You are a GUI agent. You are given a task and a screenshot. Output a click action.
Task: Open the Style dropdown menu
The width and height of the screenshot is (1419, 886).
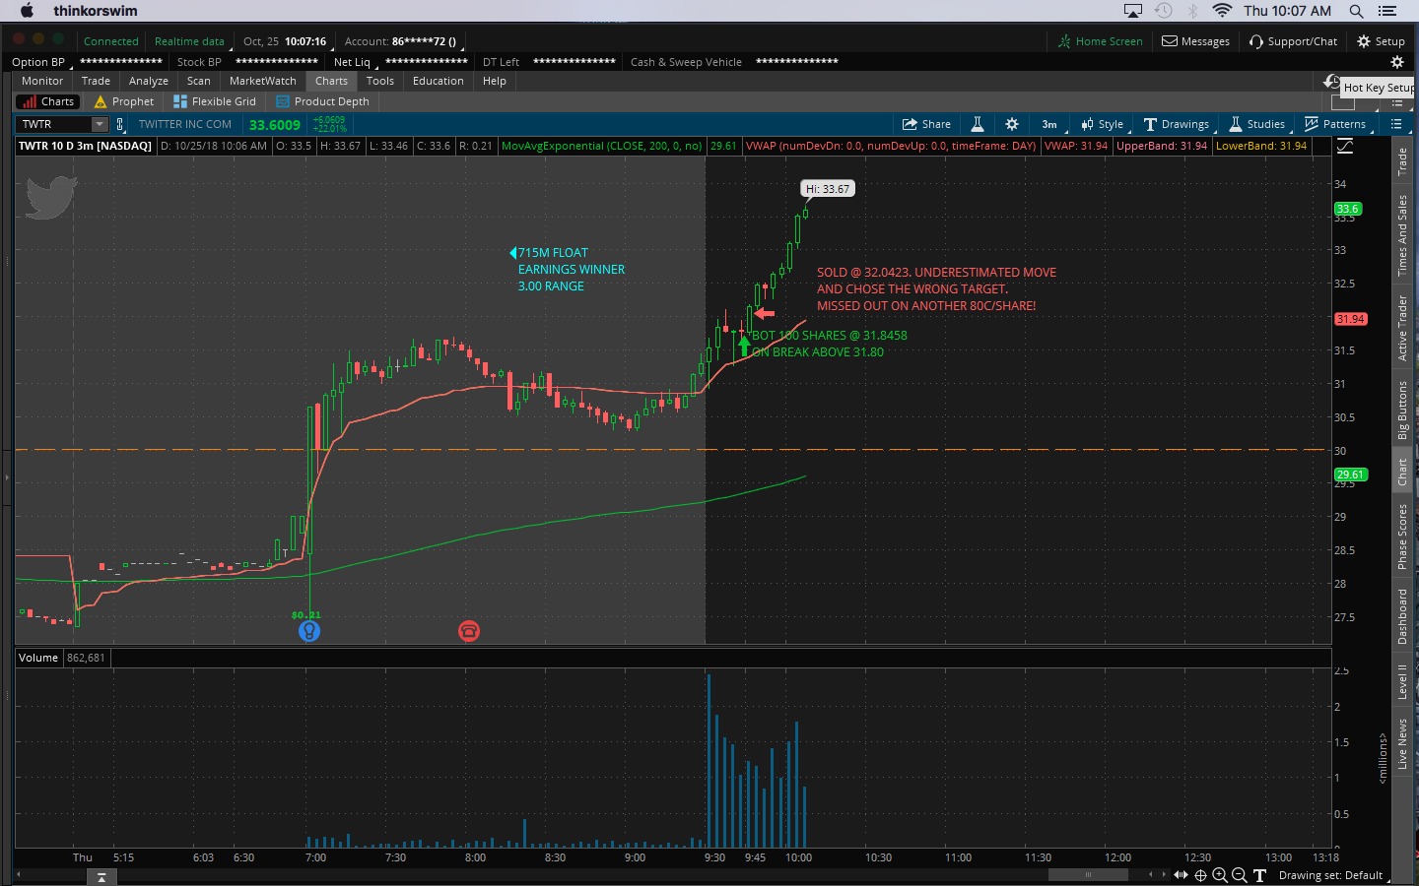pyautogui.click(x=1102, y=124)
